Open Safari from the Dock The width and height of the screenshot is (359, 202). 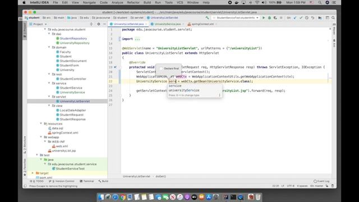[x=116, y=197]
